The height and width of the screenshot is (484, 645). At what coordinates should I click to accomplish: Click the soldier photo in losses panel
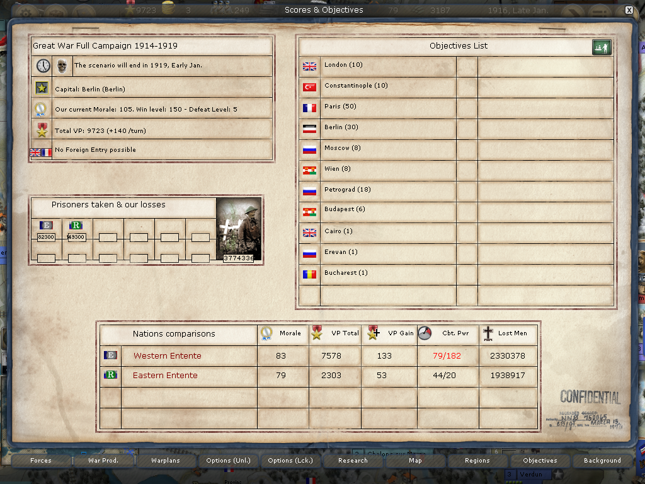tap(238, 228)
